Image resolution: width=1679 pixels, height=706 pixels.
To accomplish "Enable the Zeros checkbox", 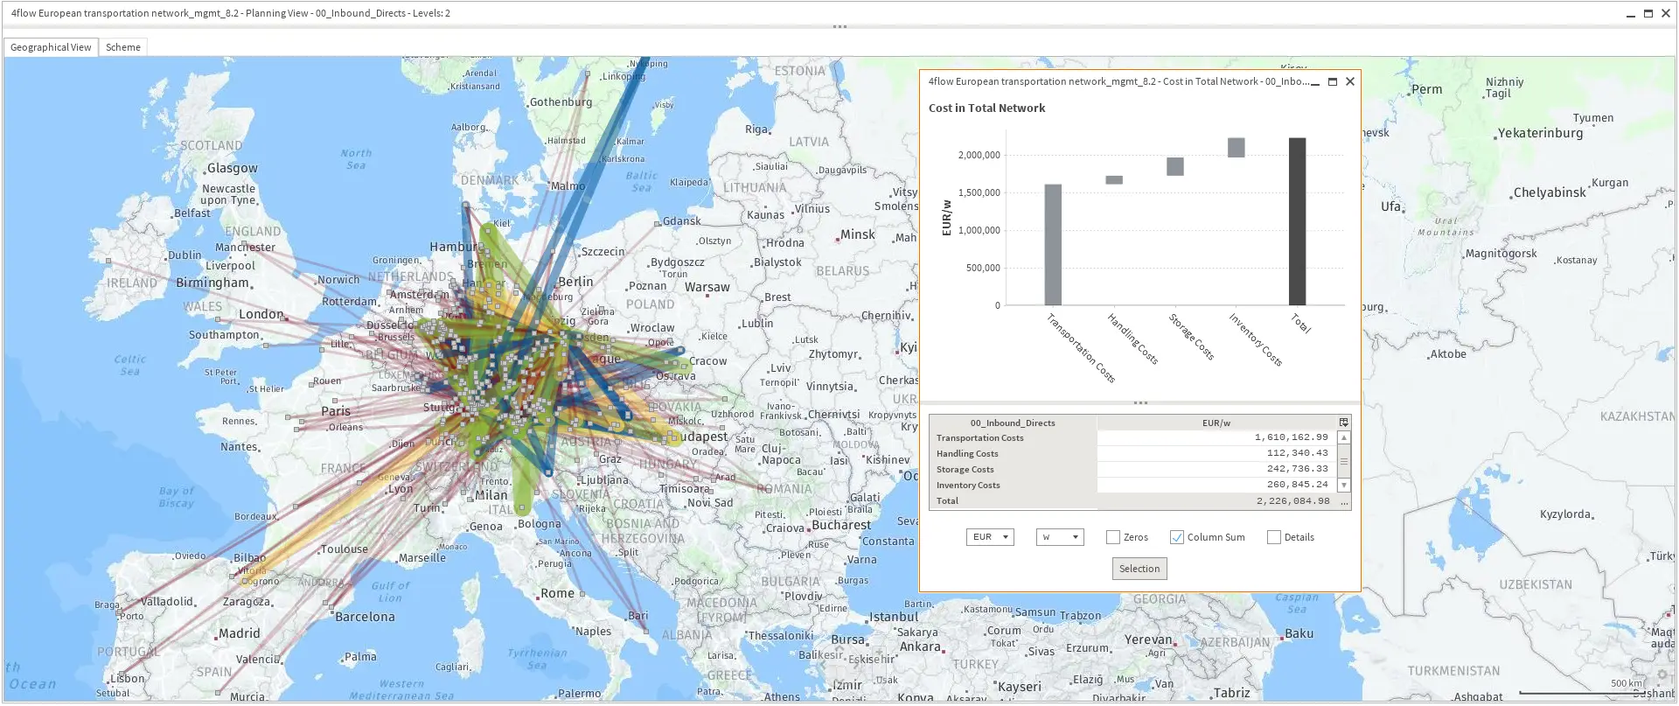I will tap(1113, 537).
